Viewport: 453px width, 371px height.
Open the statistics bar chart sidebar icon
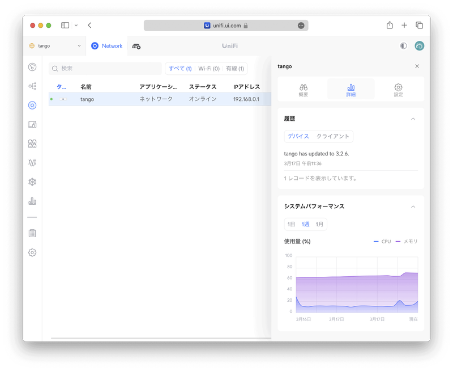click(32, 201)
